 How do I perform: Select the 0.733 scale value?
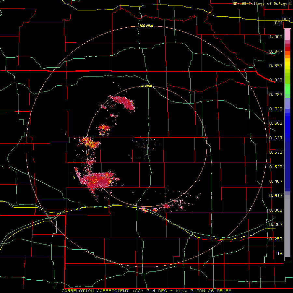pyautogui.click(x=276, y=109)
